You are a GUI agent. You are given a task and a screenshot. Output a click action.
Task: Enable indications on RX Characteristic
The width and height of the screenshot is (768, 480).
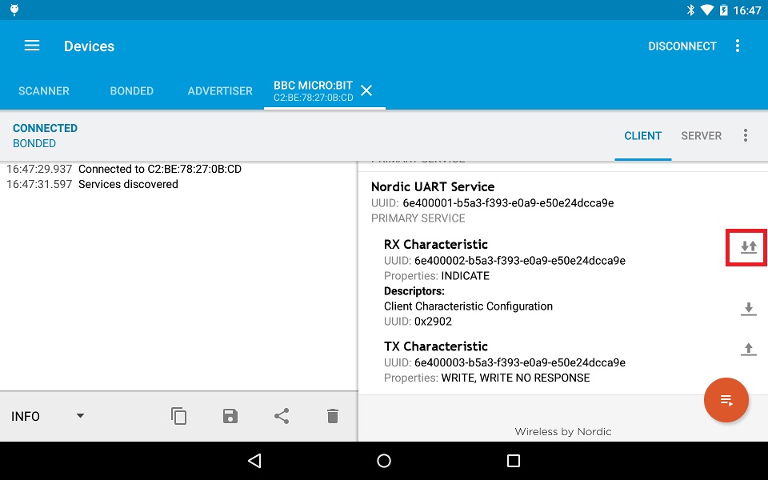pos(749,247)
